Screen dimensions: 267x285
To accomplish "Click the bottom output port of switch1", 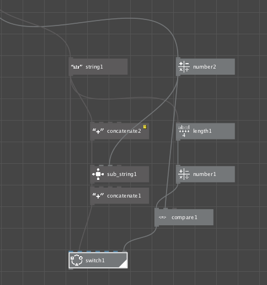I will [71, 269].
